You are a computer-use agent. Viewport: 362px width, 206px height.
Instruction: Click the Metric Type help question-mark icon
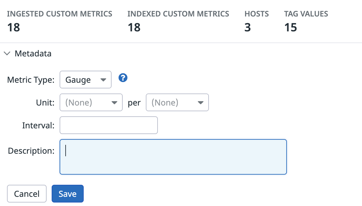[x=123, y=78]
